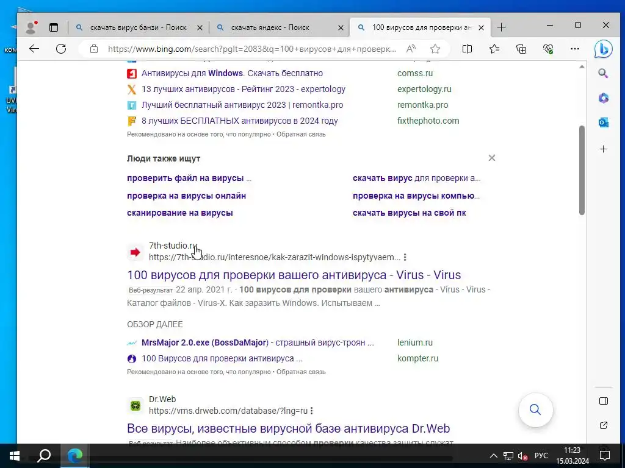Close the '100 вирусов' tab

tap(481, 27)
